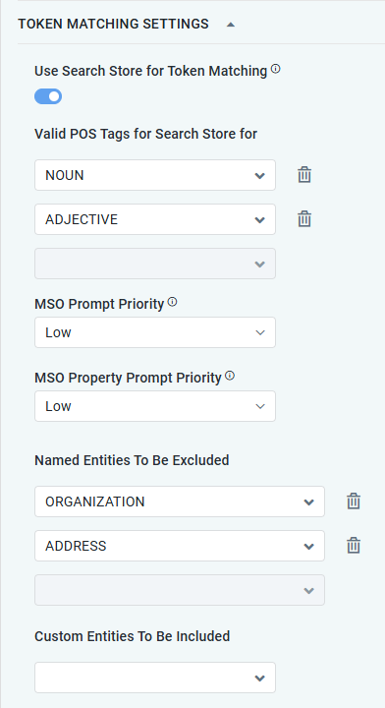The height and width of the screenshot is (708, 385).
Task: Open MSO Prompt Priority dropdown
Action: [155, 332]
